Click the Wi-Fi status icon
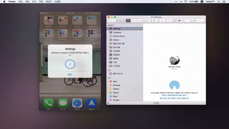Image resolution: width=229 pixels, height=129 pixels. pos(186,1)
